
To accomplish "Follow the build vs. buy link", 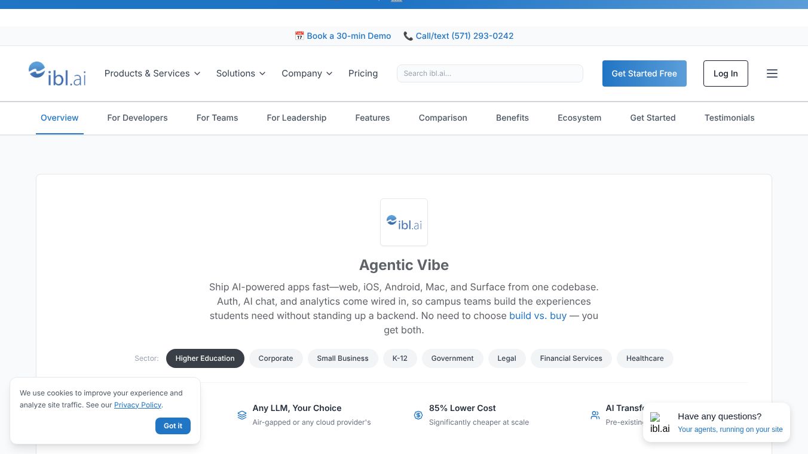I will (x=538, y=315).
